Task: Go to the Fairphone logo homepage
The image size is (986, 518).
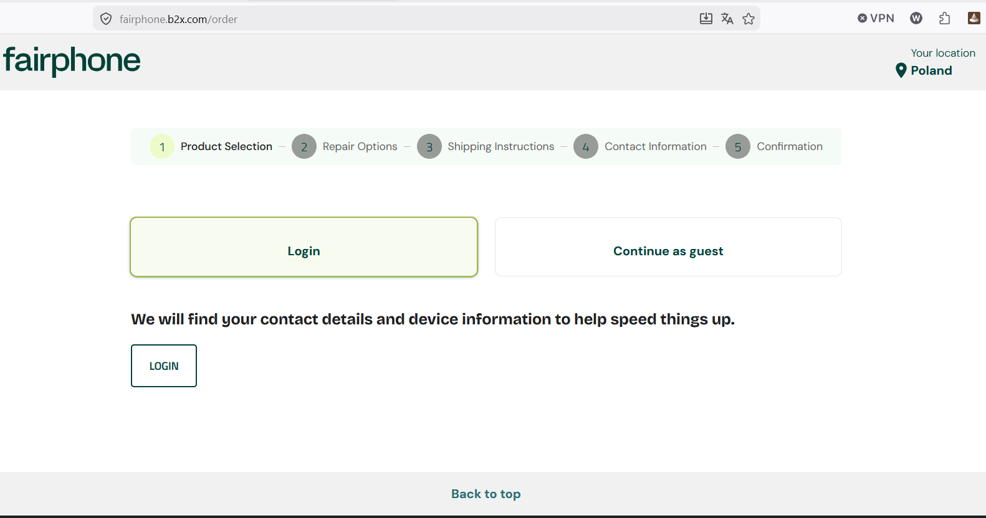Action: tap(72, 61)
